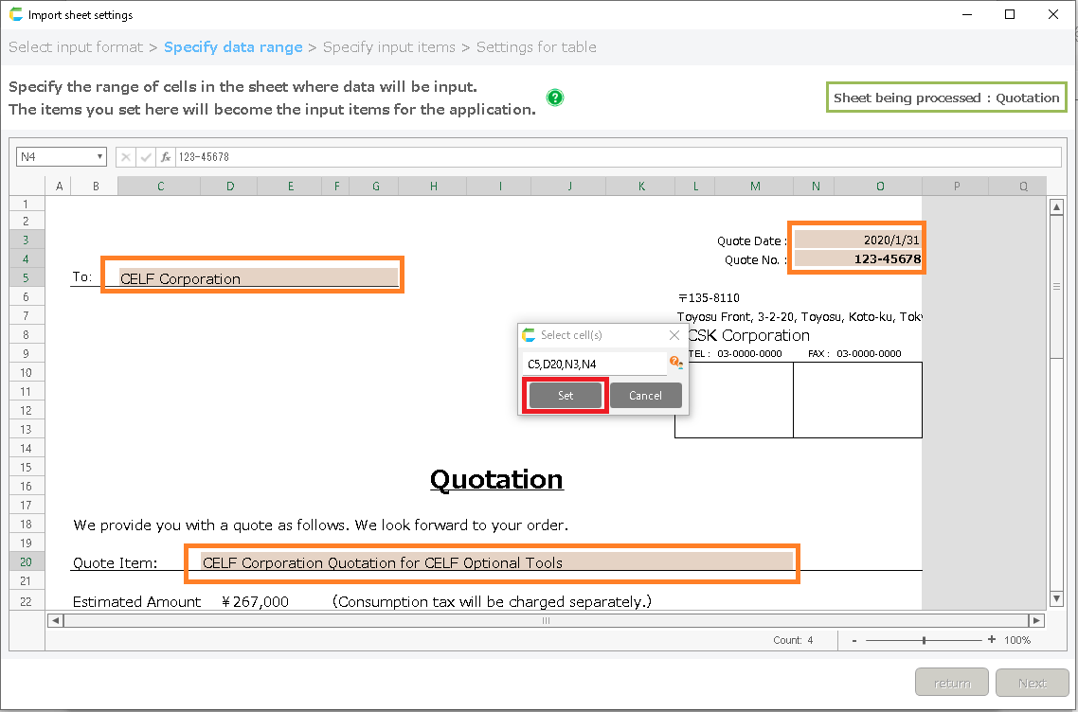
Task: Select row 20 header
Action: click(x=27, y=561)
